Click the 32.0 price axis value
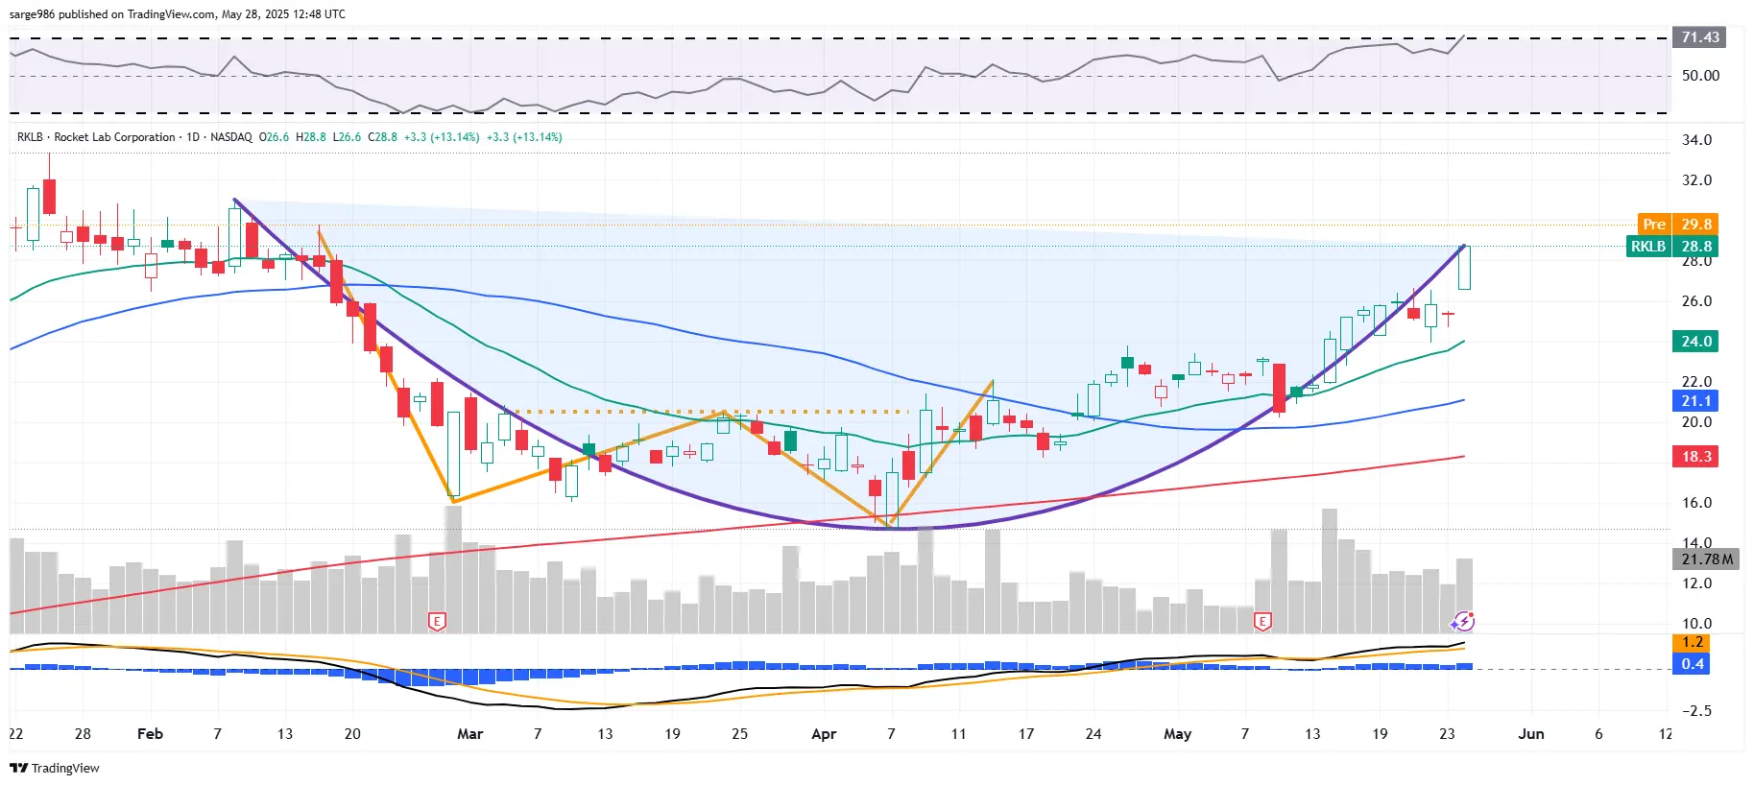Viewport: 1754px width, 785px height. click(1696, 180)
